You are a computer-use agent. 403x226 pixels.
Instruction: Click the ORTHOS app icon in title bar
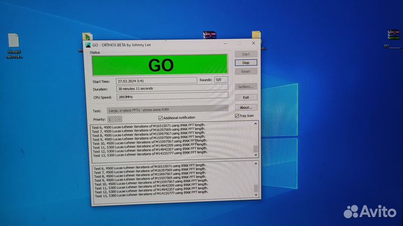[x=88, y=45]
